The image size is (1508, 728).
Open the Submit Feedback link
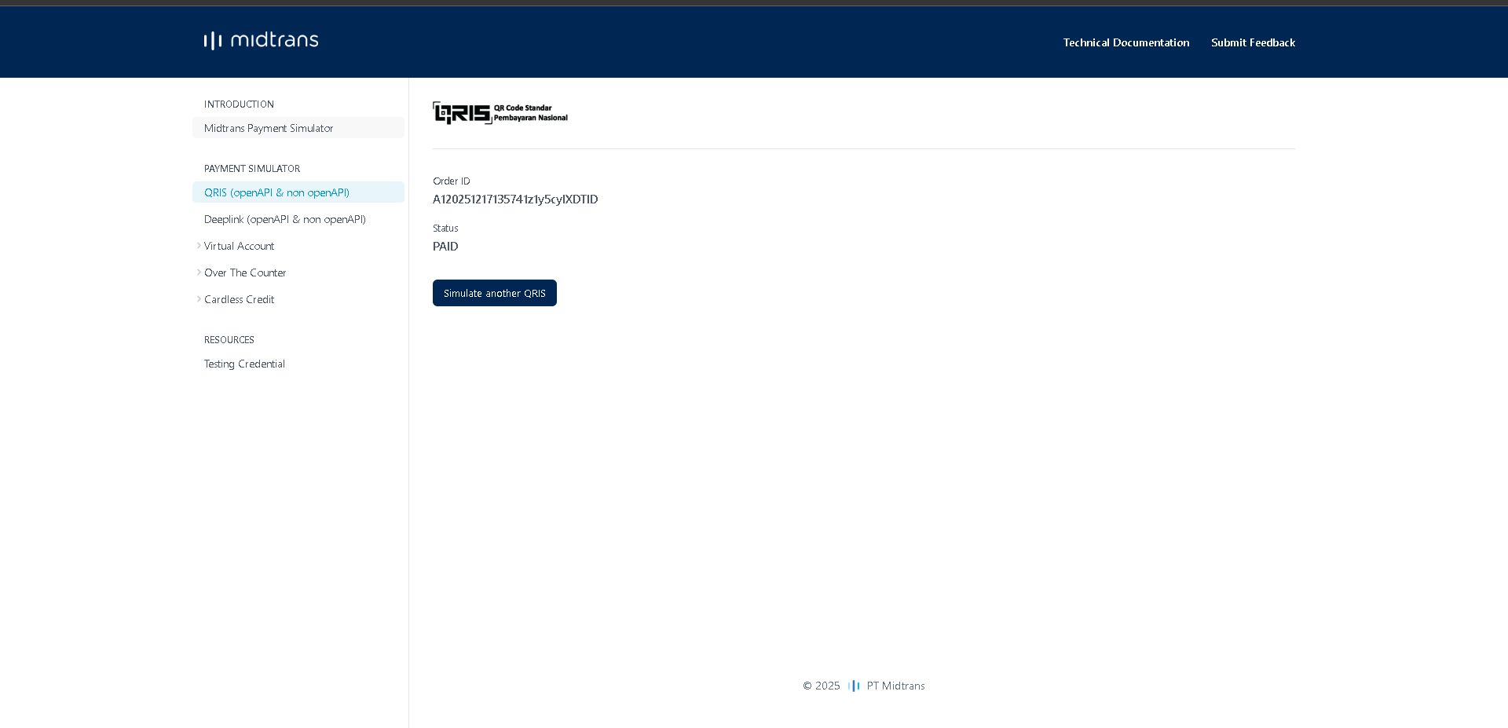1253,42
